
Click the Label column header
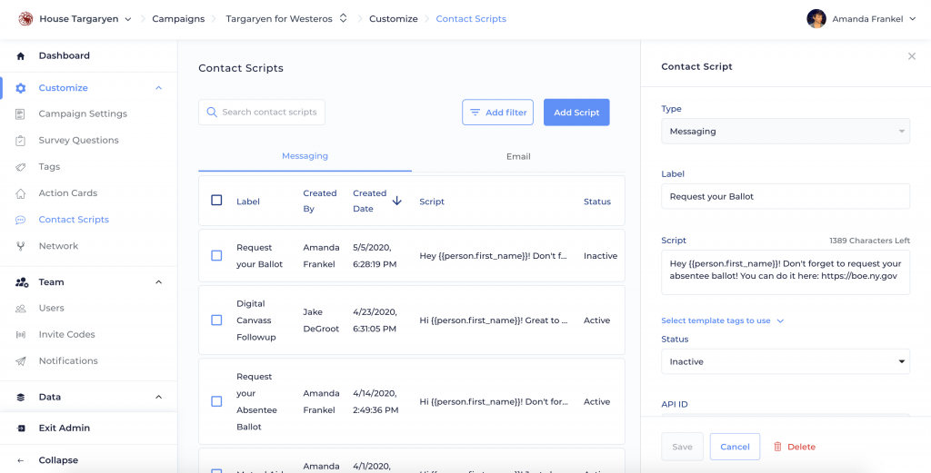tap(248, 202)
